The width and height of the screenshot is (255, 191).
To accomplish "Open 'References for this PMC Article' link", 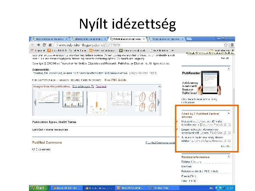I will (x=200, y=171).
